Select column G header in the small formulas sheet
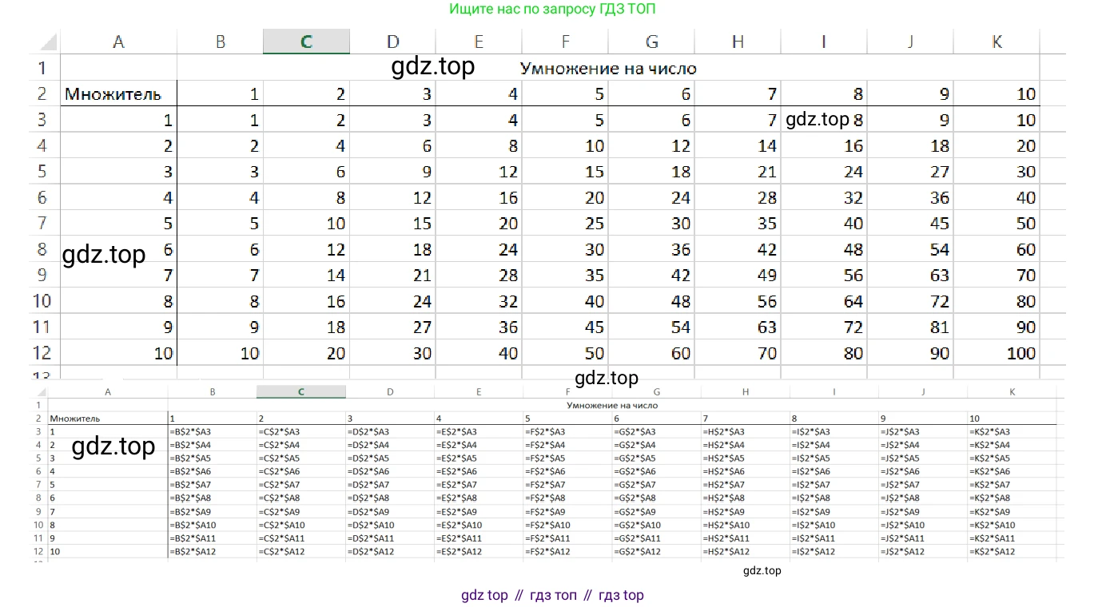 [657, 392]
